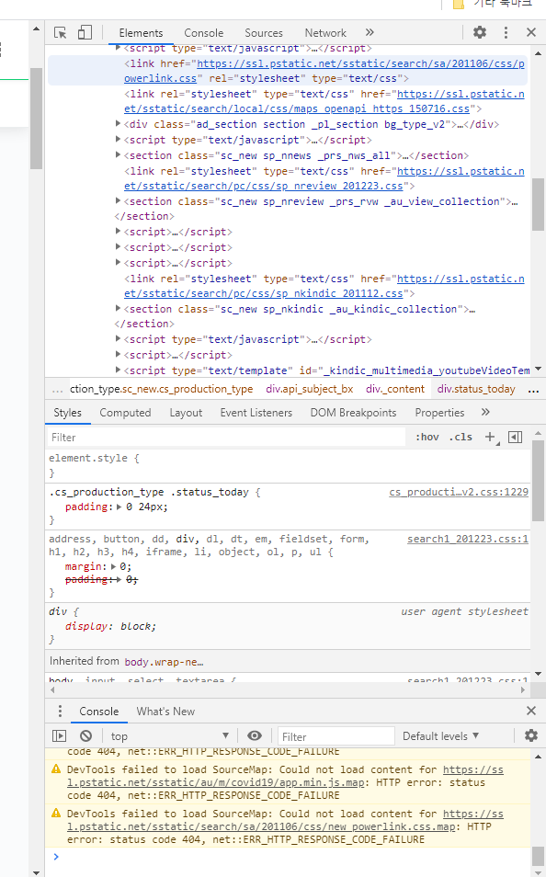Open the top JavaScript context dropdown
546x877 pixels.
[x=169, y=736]
